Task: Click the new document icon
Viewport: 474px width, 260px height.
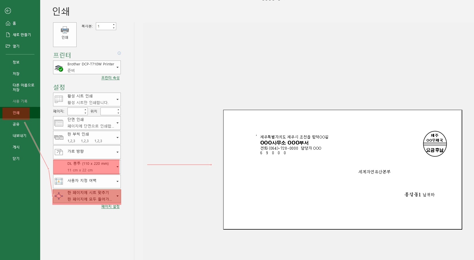Action: (8, 35)
